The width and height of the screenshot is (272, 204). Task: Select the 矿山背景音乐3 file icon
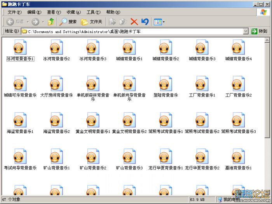pyautogui.click(x=129, y=156)
